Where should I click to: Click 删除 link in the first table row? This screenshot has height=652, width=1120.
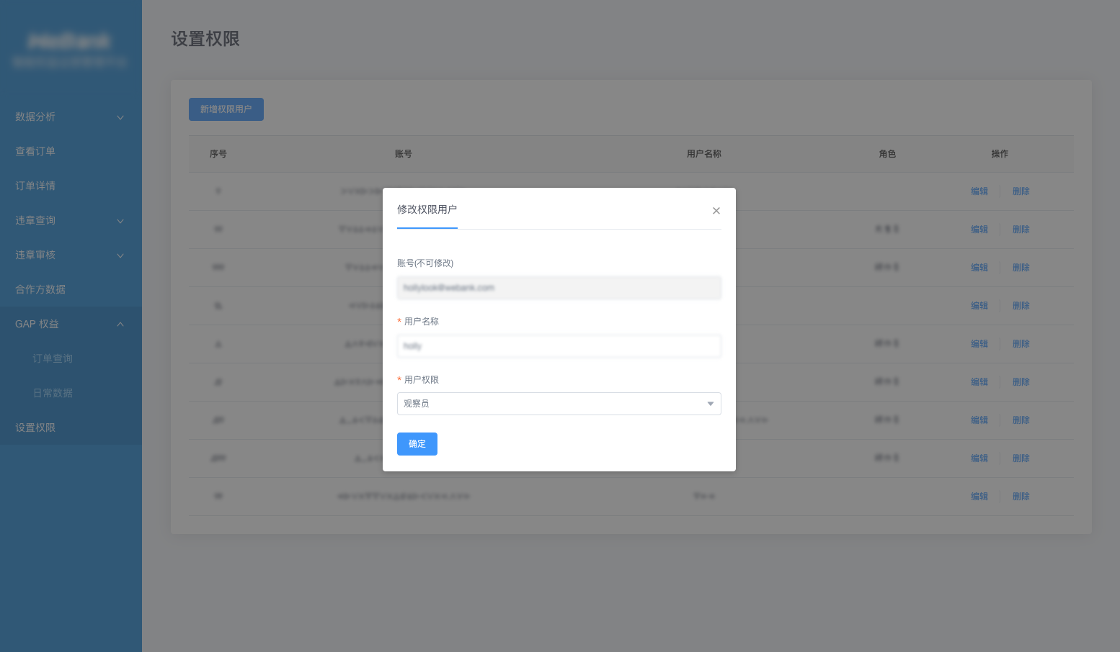(x=1021, y=191)
